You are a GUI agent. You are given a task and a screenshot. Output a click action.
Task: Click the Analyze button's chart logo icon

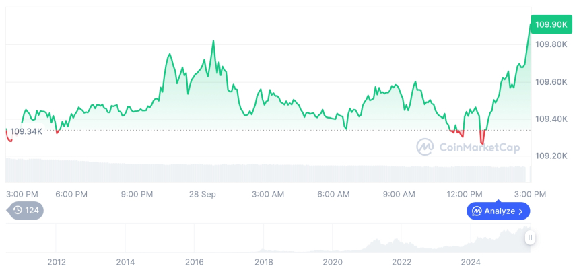(477, 211)
